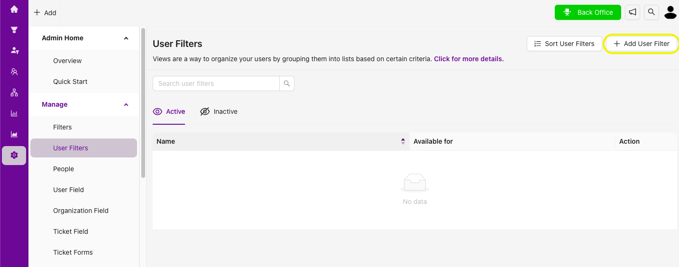Go to the Home icon in sidebar
The width and height of the screenshot is (679, 267).
coord(14,9)
